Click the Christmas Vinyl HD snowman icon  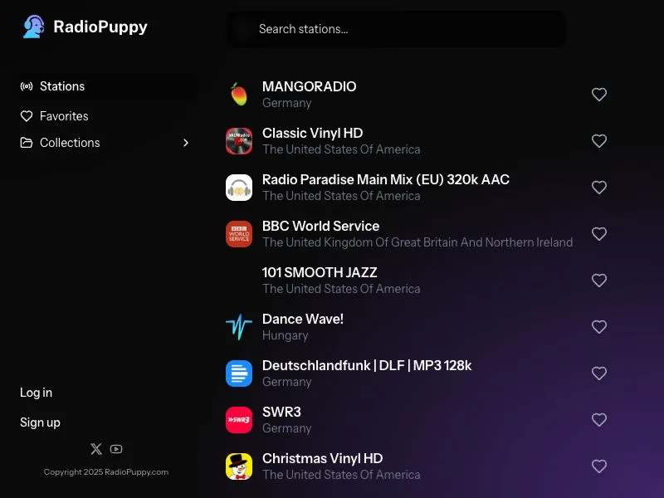click(239, 466)
